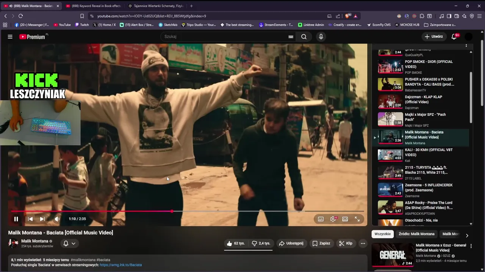Open YouTube notifications bell in header
Viewport: 485px width, 272px height.
point(454,37)
